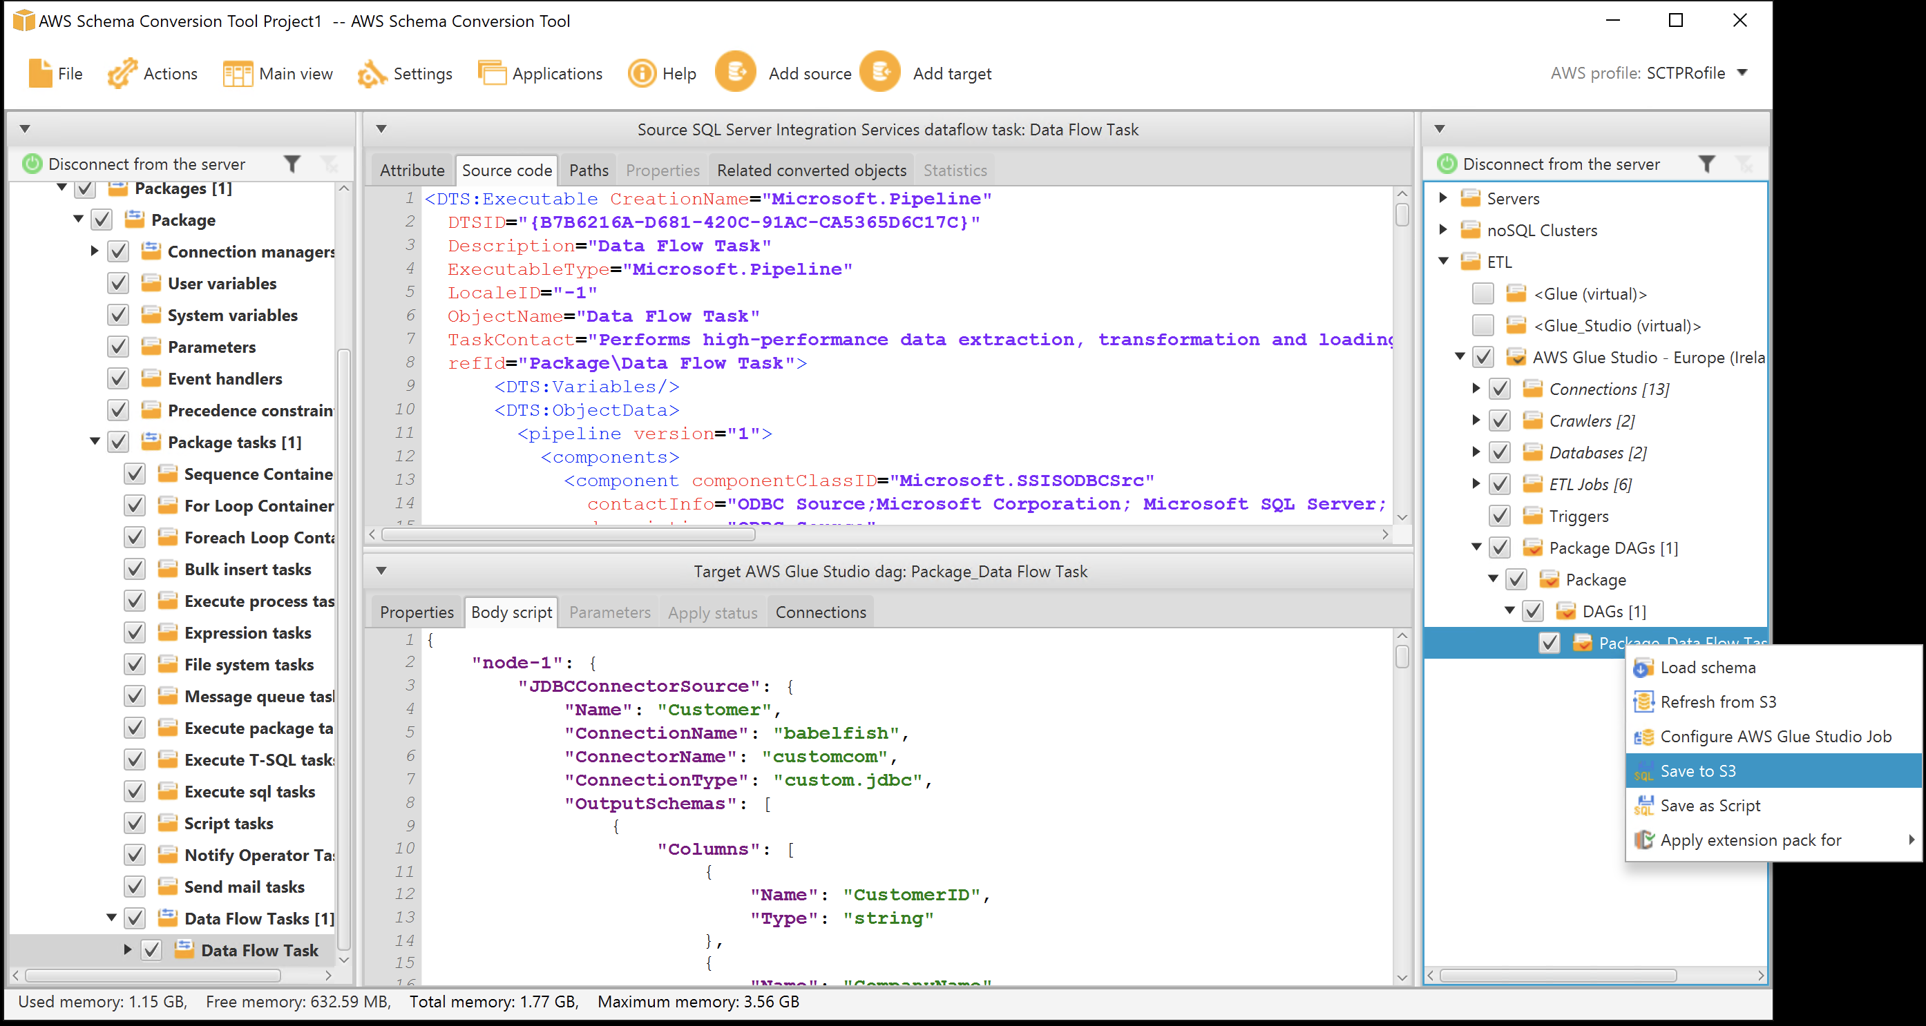Open the AWS profile SCTPRofile dropdown
The height and width of the screenshot is (1026, 1926).
pos(1744,72)
